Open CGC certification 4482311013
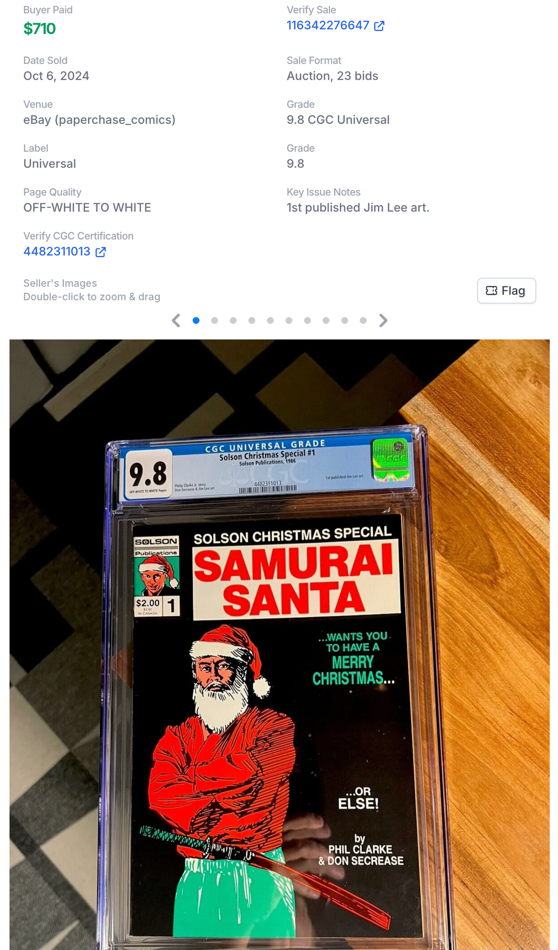This screenshot has height=950, width=558. (57, 251)
